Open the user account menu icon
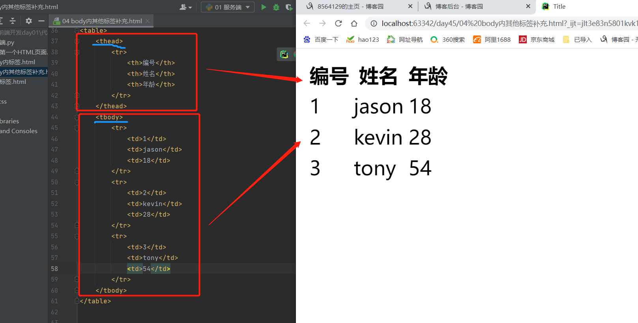 (186, 7)
